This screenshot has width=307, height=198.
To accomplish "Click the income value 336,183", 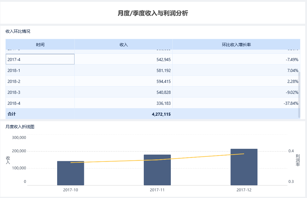I will pos(164,103).
